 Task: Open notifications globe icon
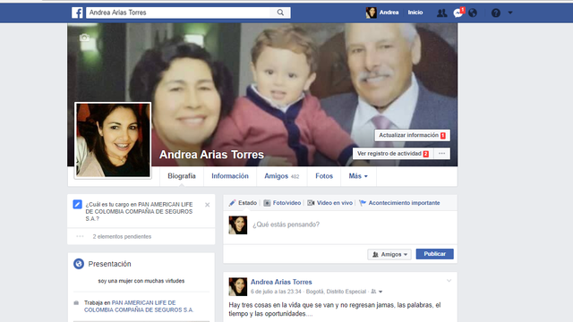pos(473,13)
